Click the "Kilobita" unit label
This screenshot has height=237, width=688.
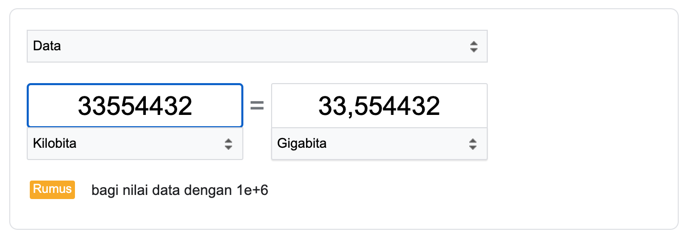point(54,144)
